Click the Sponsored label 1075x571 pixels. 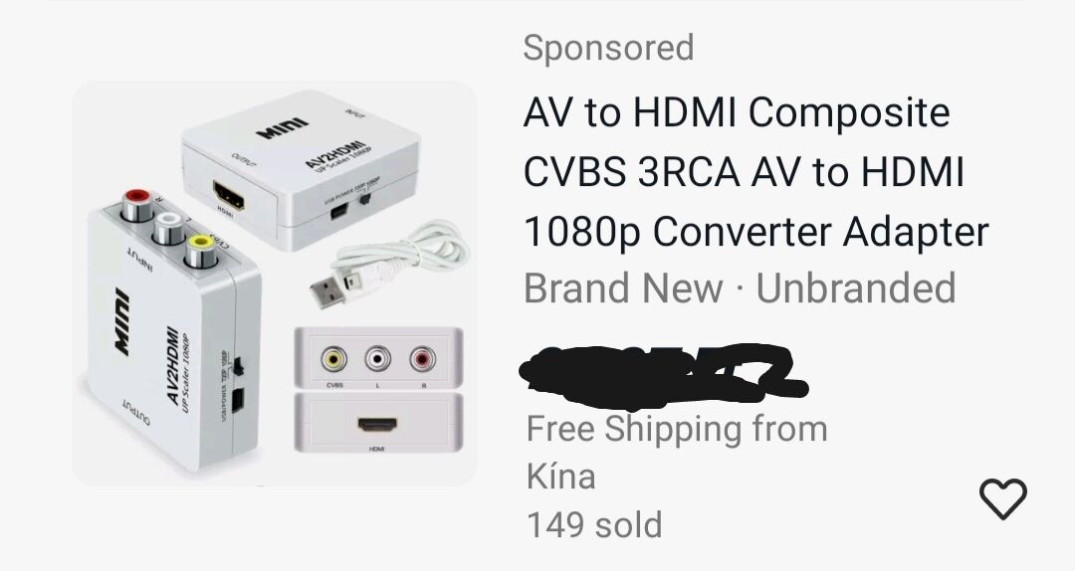[608, 48]
